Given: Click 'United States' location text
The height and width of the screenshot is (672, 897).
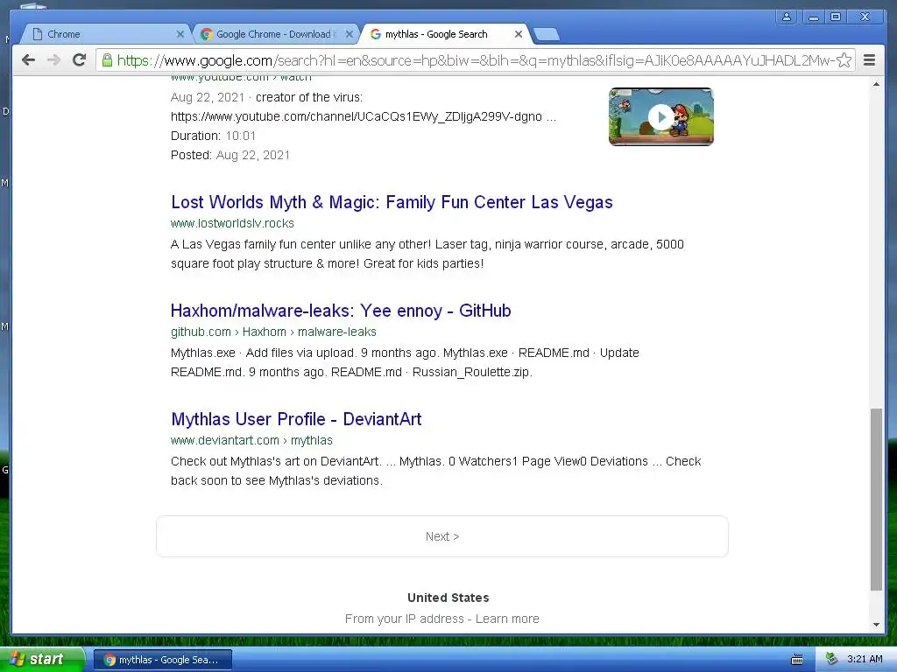Looking at the screenshot, I should 448,598.
